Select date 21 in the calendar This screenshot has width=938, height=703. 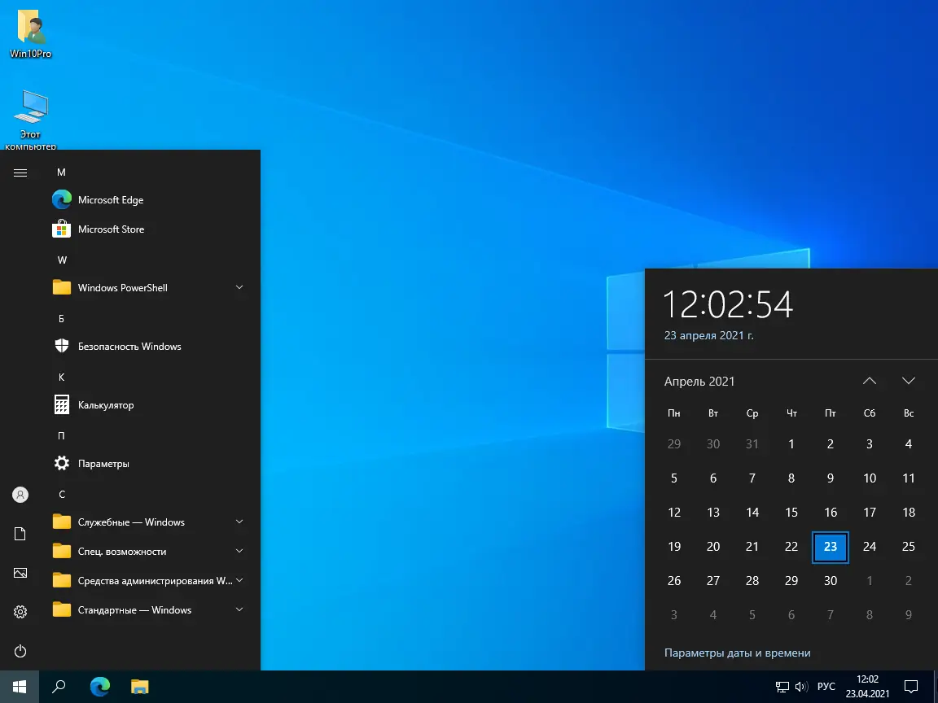click(x=752, y=547)
